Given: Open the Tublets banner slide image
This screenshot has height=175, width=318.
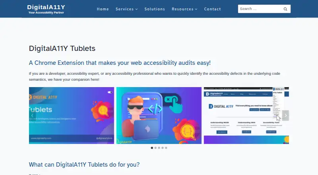Looking at the screenshot, I should click(x=72, y=115).
